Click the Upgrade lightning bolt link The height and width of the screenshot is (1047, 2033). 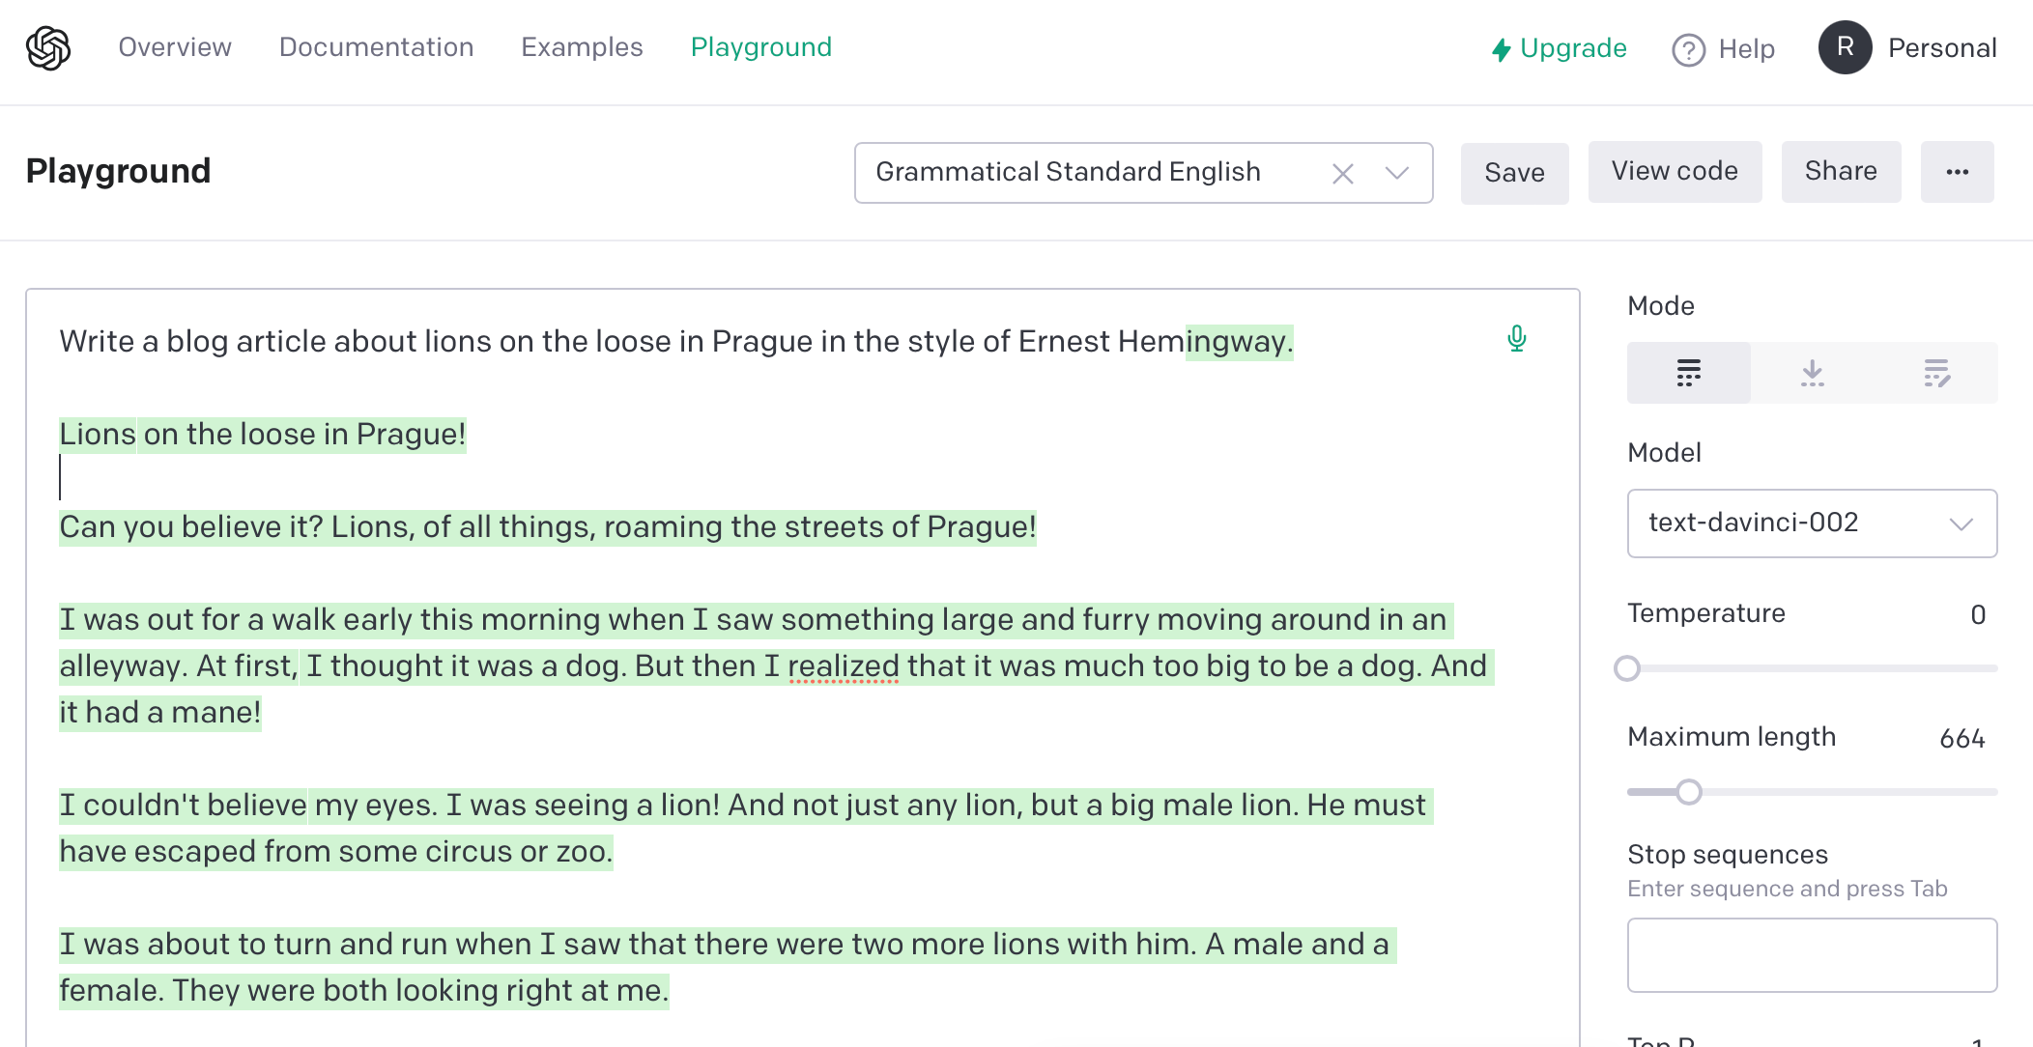(1559, 48)
